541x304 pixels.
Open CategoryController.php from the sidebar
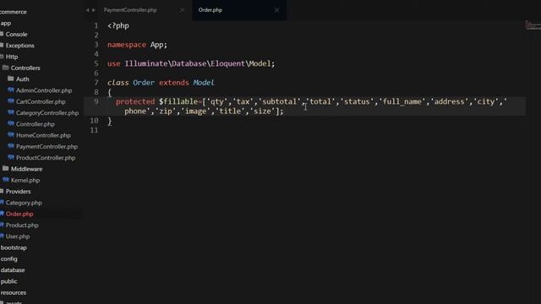(x=47, y=112)
